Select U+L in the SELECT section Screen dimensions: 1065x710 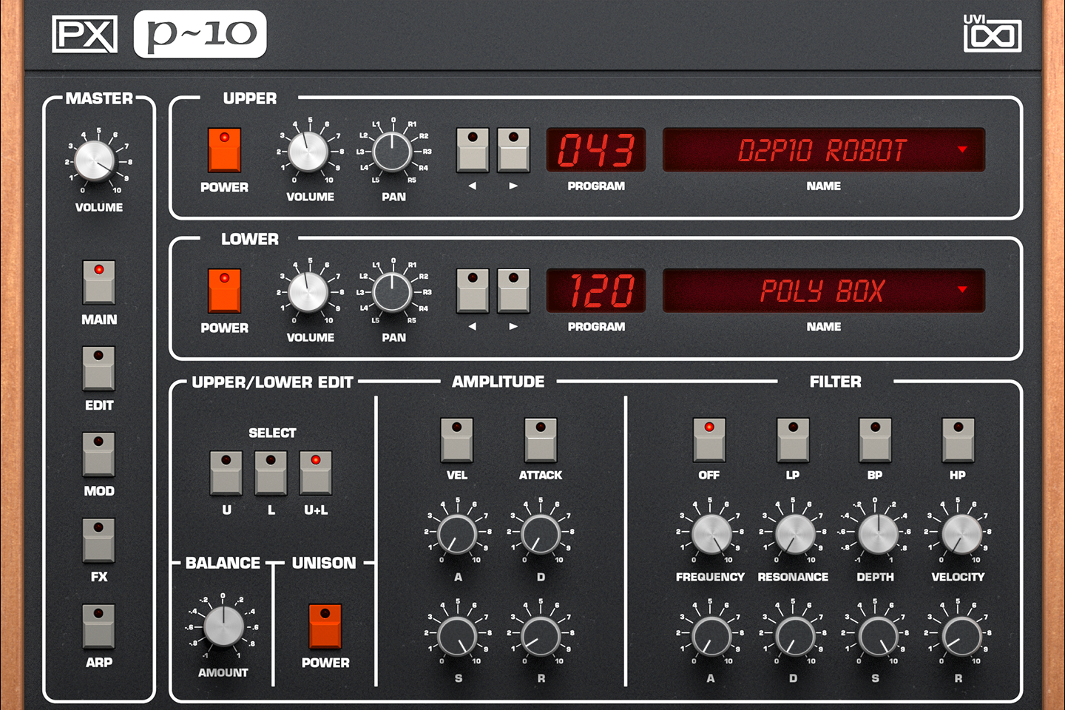pyautogui.click(x=316, y=473)
